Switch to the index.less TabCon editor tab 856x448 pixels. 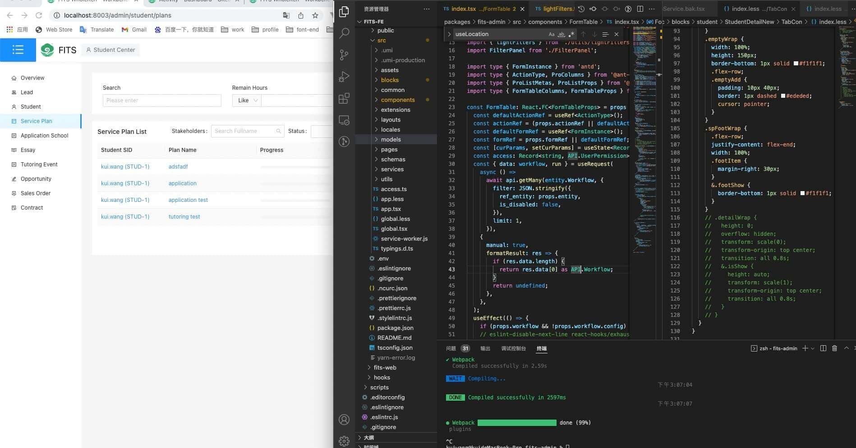[759, 9]
